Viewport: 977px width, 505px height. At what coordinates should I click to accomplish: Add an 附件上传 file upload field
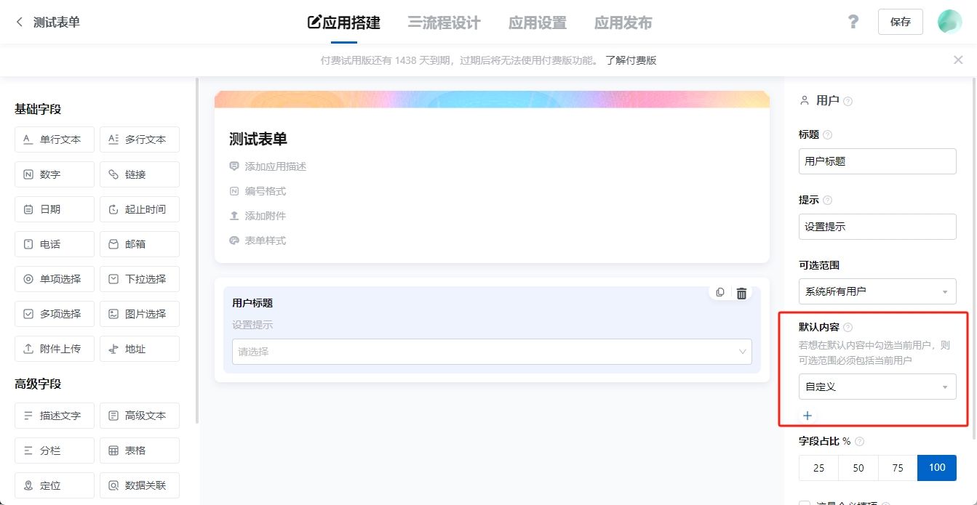click(54, 348)
